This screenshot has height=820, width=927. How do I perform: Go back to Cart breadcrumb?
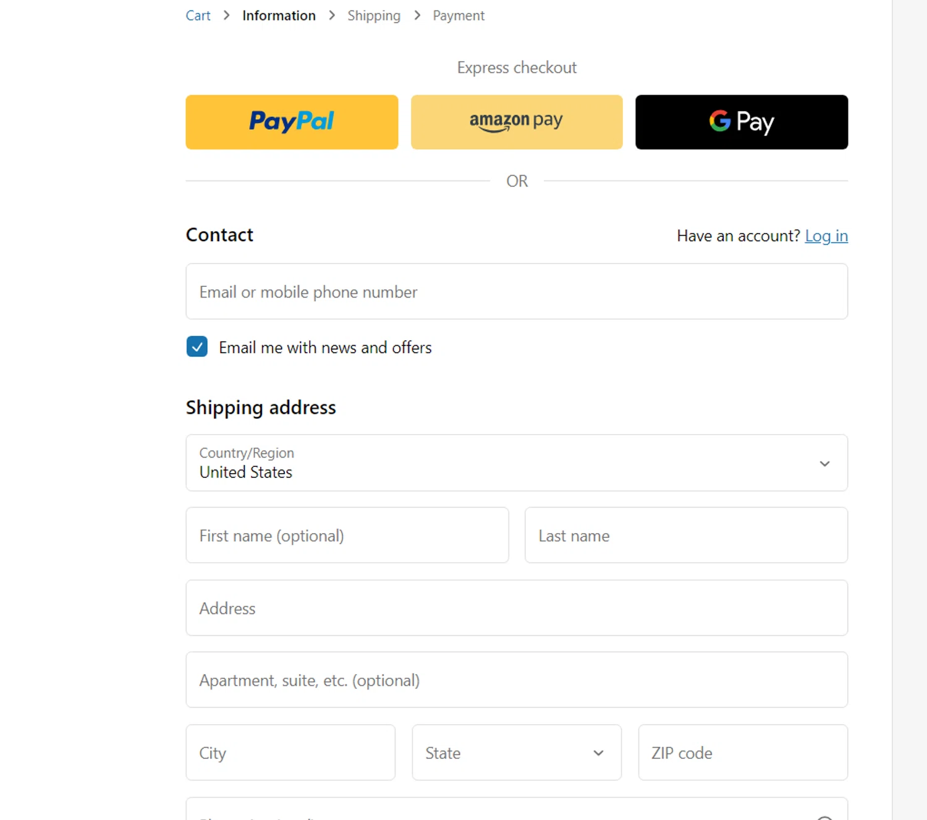(198, 15)
